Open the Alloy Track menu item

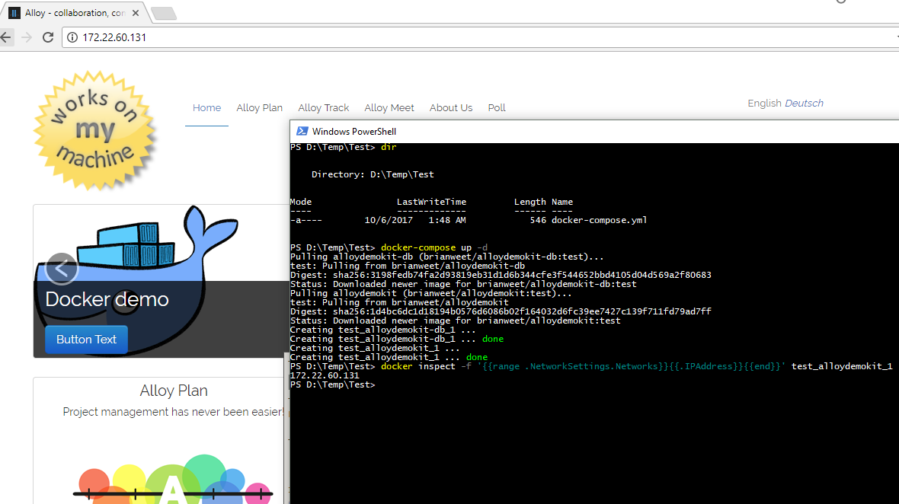click(323, 107)
